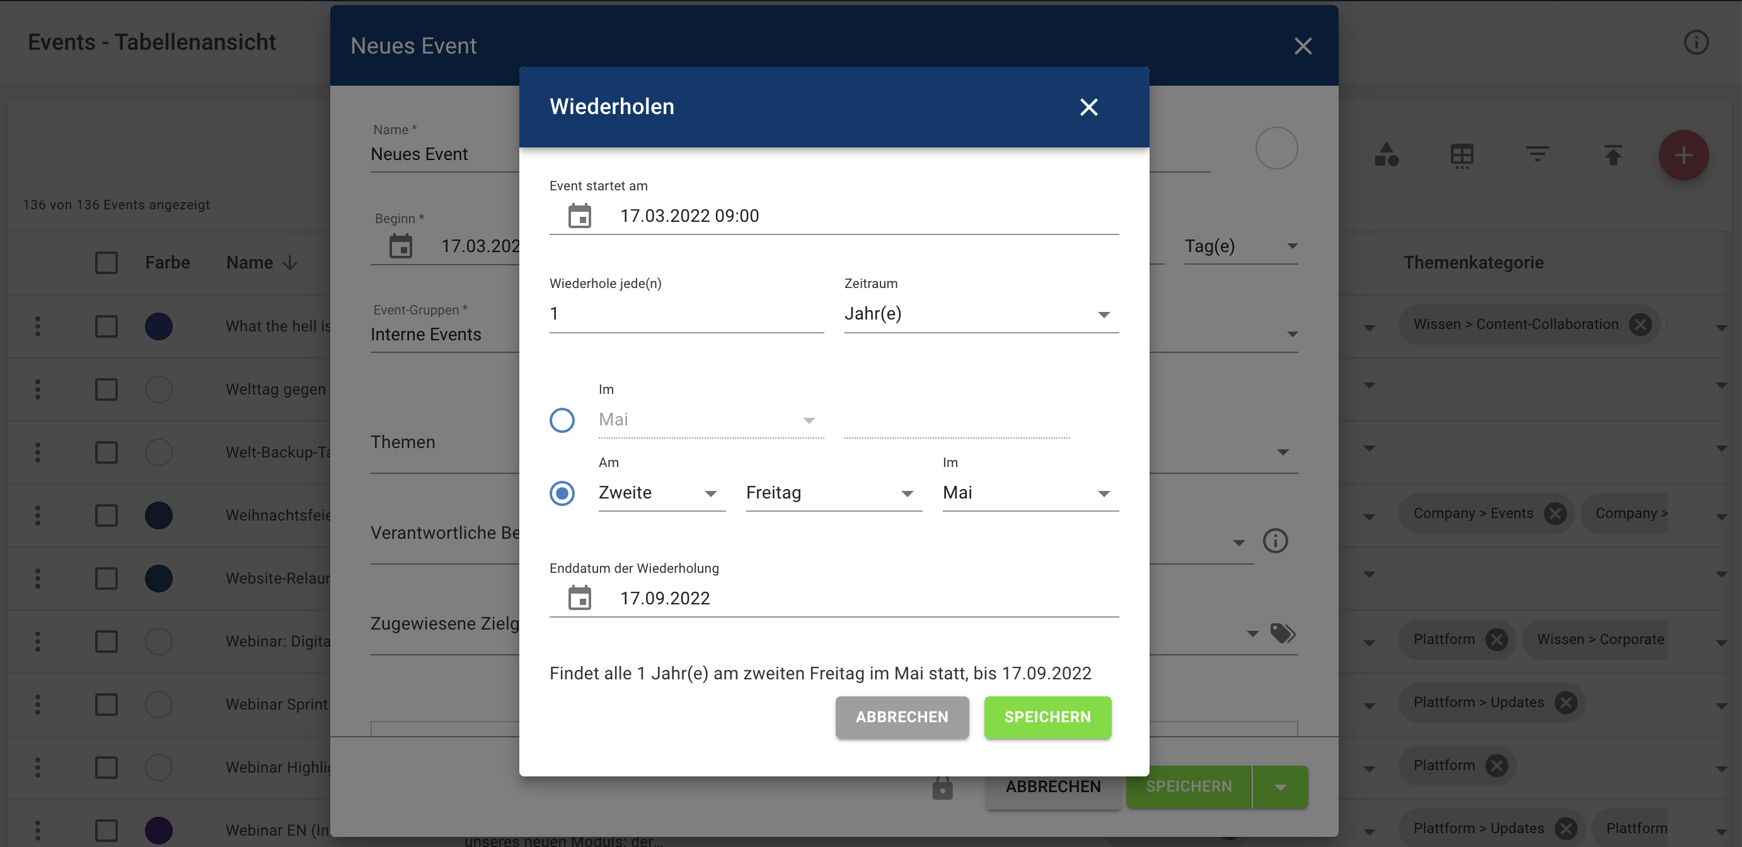Select the 'Am Zweite Freitag' radio option
1742x847 pixels.
click(562, 493)
